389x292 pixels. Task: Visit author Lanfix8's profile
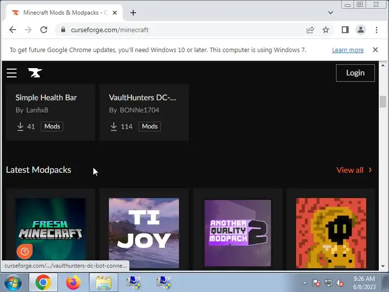pos(37,110)
